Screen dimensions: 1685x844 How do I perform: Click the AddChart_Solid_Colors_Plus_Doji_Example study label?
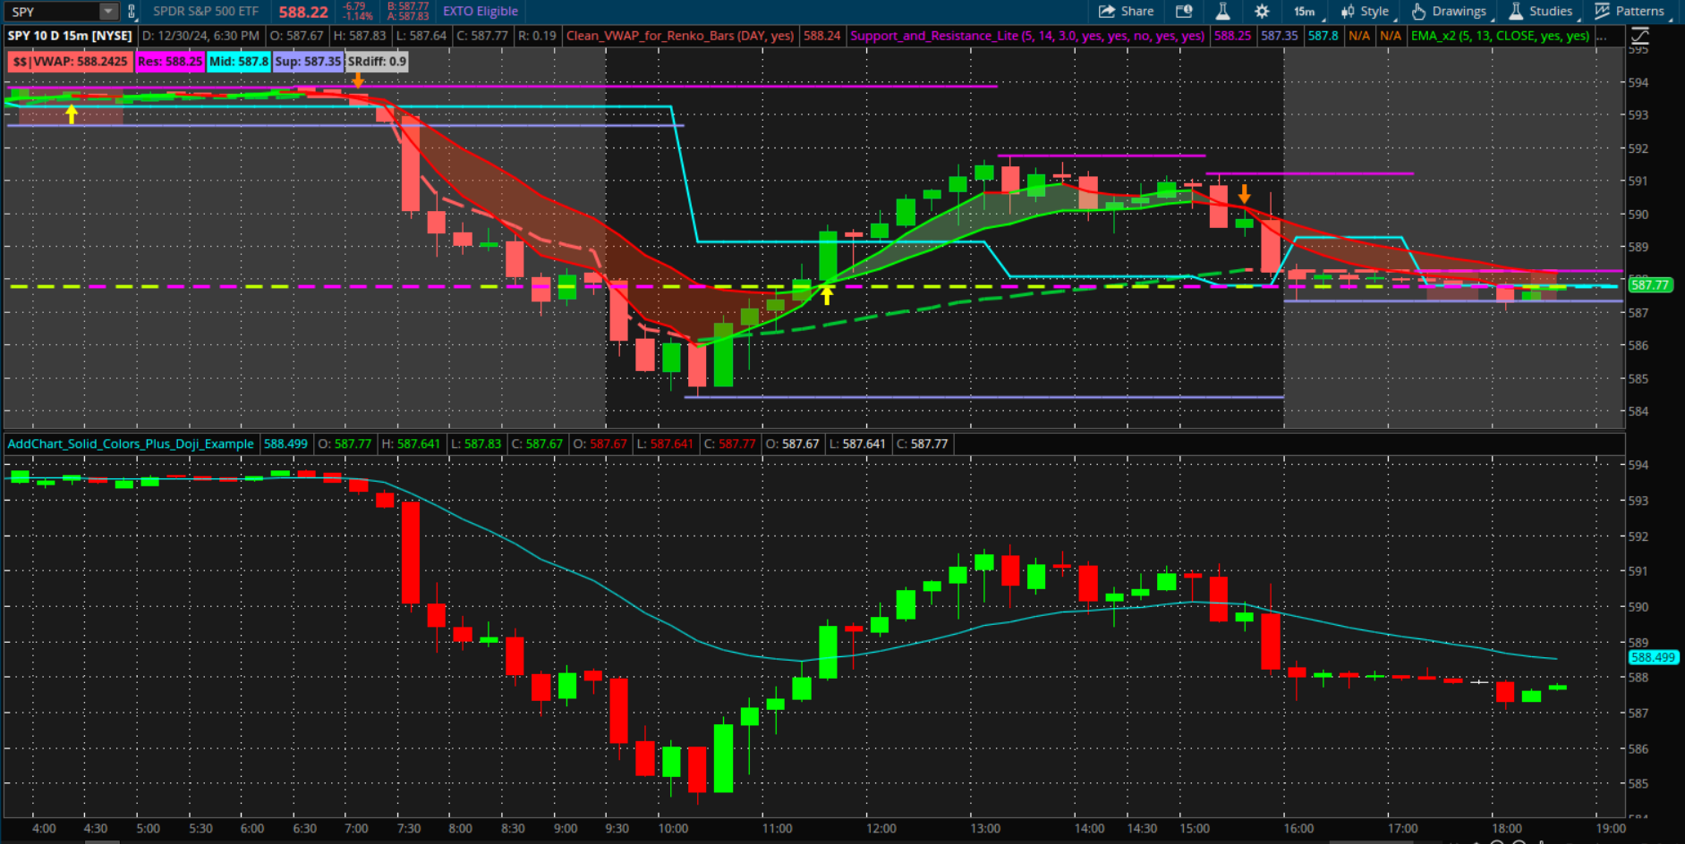(x=131, y=443)
